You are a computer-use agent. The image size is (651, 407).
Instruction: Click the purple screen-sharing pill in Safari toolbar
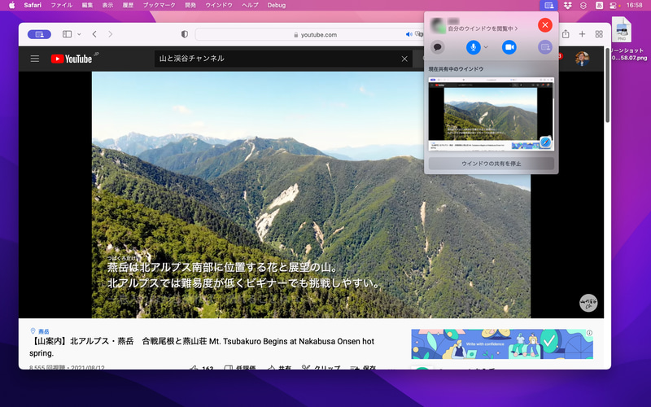pos(39,34)
